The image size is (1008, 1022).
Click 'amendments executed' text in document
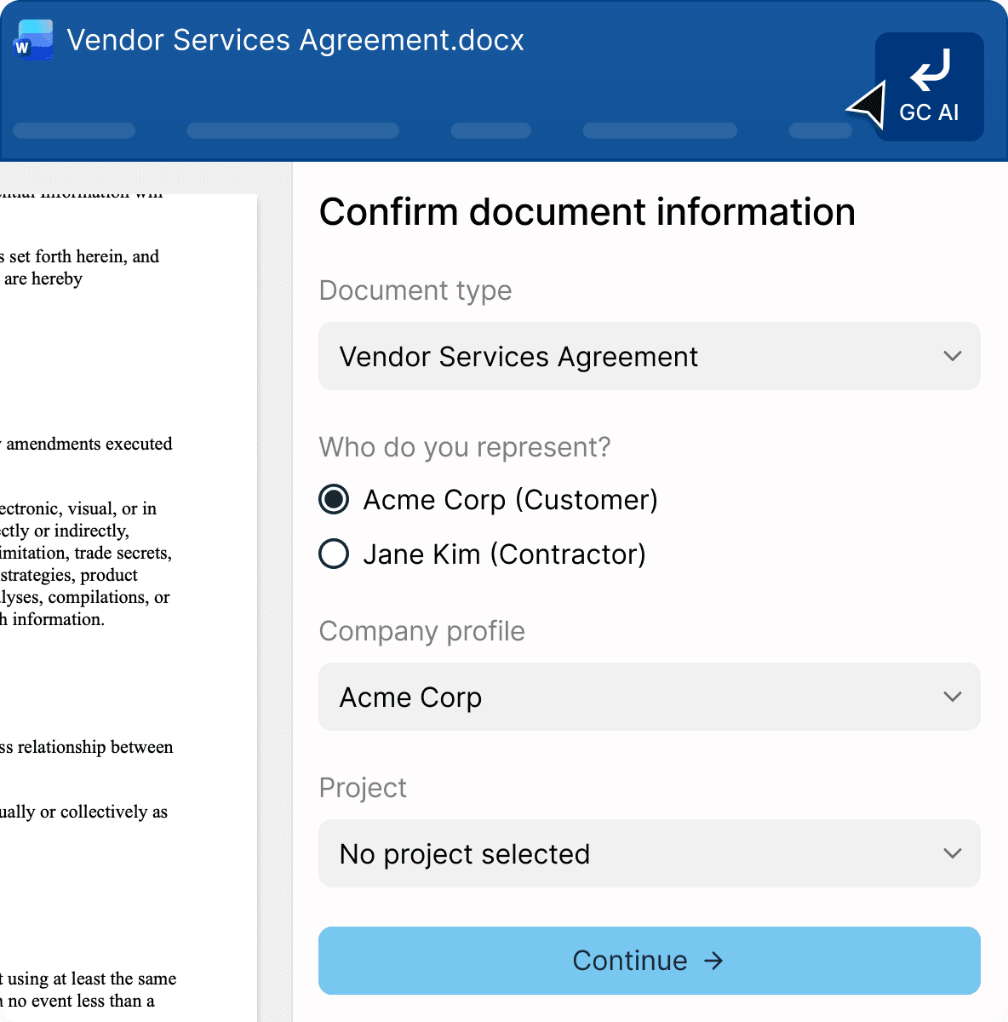pos(89,444)
